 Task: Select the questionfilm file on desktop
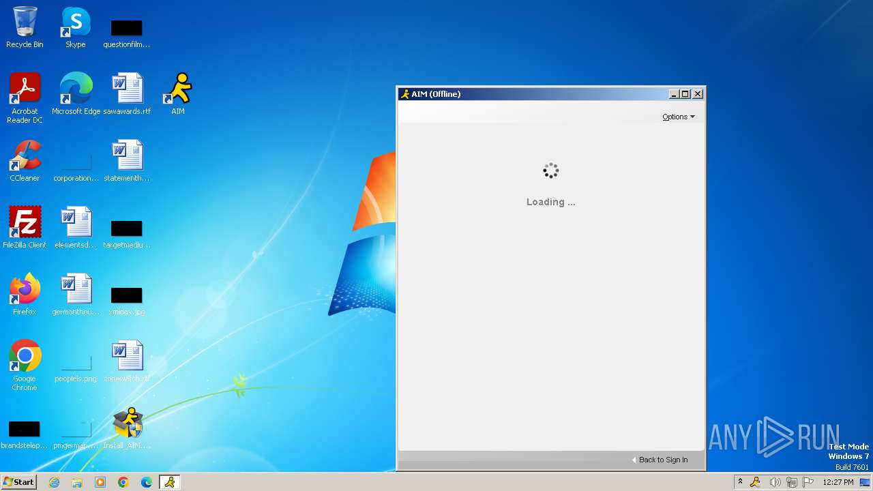[x=127, y=33]
